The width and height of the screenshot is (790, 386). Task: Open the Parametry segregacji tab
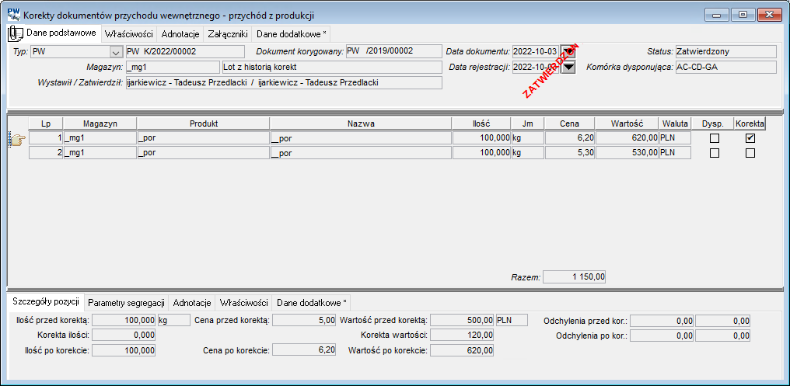[x=126, y=303]
